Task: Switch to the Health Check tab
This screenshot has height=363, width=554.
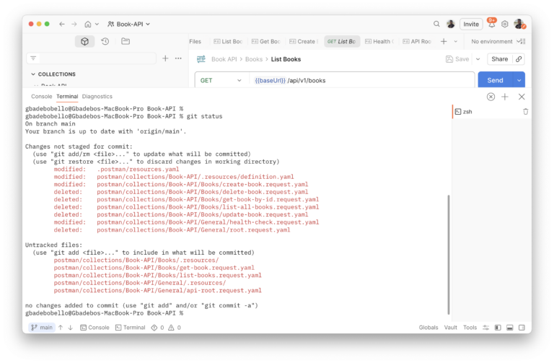Action: coord(379,41)
